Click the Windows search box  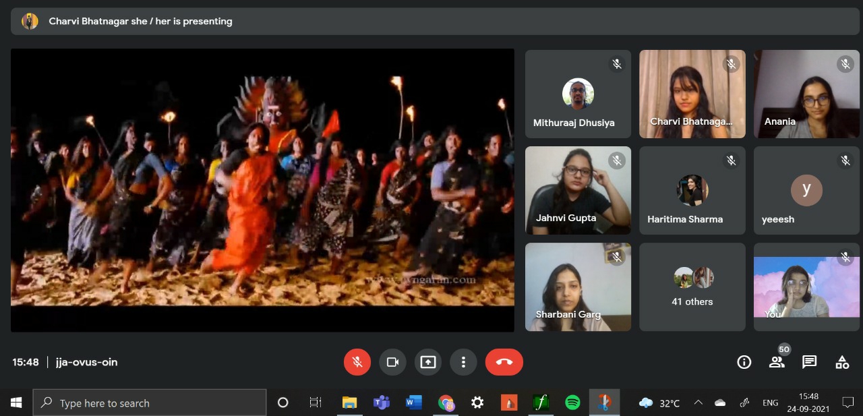(x=150, y=403)
